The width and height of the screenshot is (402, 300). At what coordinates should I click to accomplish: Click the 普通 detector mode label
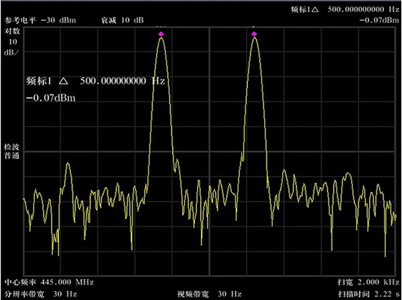click(12, 155)
